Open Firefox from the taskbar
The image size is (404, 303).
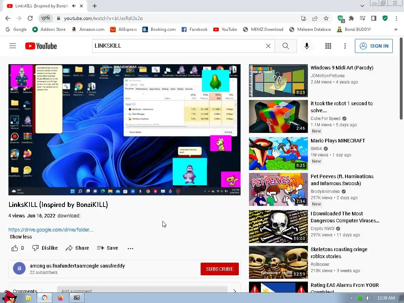61,298
